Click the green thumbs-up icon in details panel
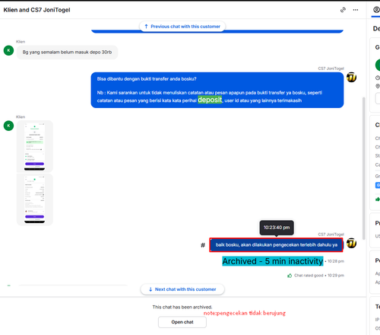 pos(378,199)
